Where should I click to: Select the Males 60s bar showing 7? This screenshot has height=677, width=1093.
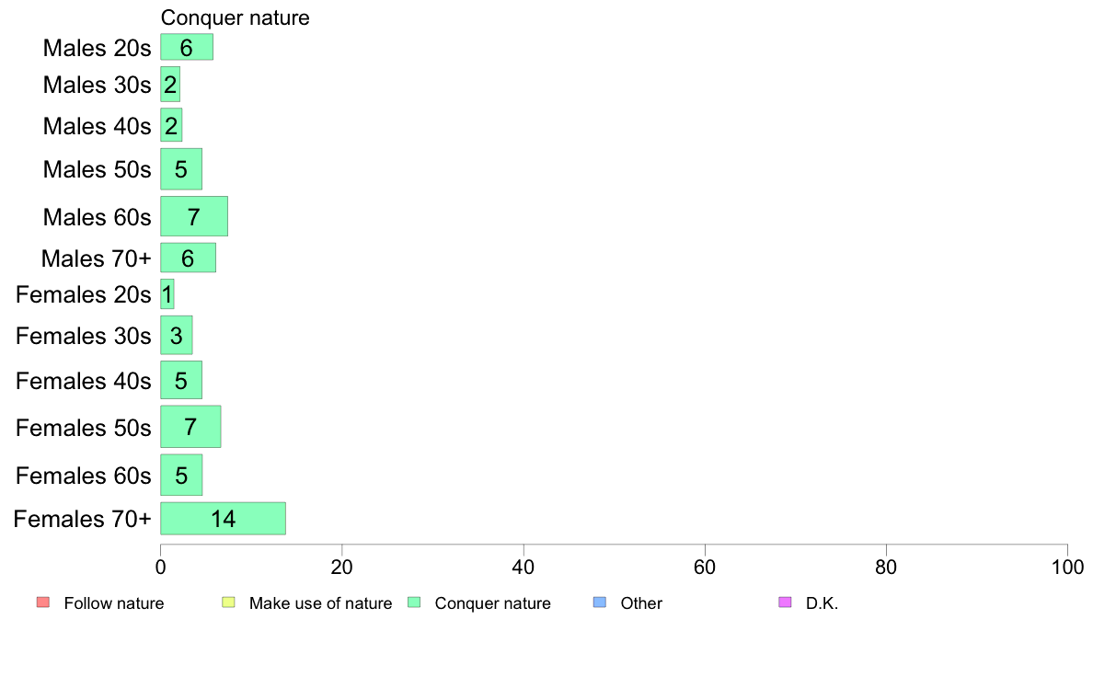click(194, 216)
